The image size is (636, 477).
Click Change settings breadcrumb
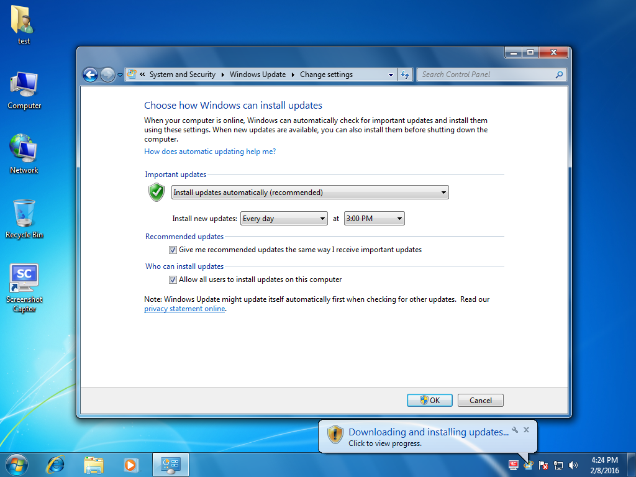(326, 75)
